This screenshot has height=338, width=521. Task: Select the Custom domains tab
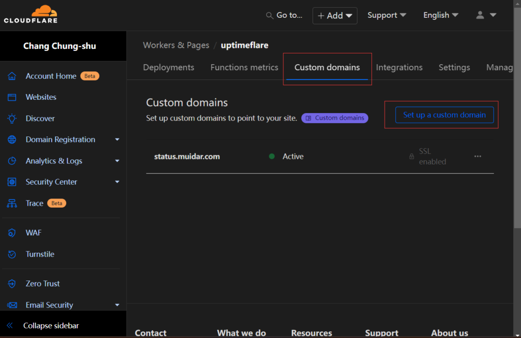(327, 68)
